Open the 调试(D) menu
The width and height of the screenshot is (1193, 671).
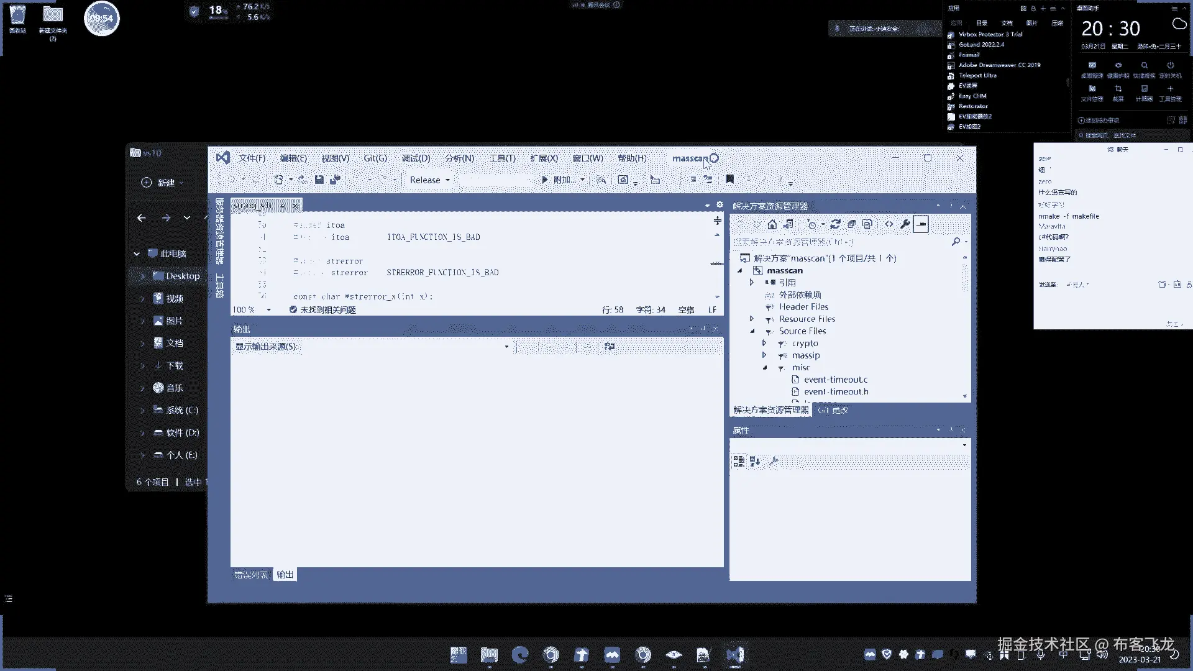point(415,158)
